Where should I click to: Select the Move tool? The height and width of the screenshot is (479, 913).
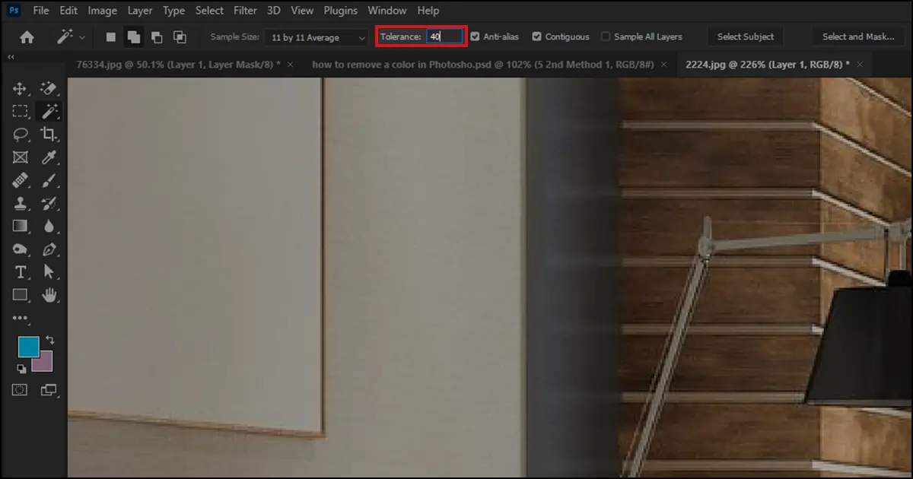click(21, 89)
